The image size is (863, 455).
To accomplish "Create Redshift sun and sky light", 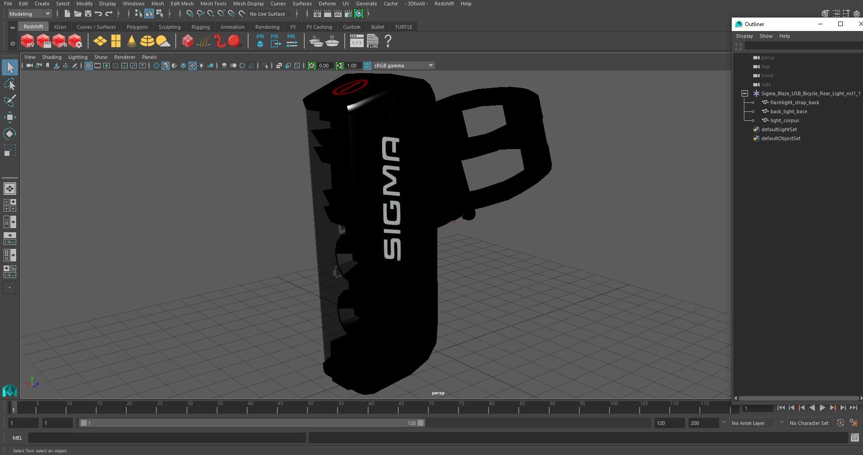I will click(163, 41).
